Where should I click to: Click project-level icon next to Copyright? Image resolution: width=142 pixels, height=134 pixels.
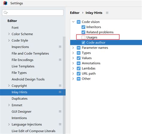[60, 85]
